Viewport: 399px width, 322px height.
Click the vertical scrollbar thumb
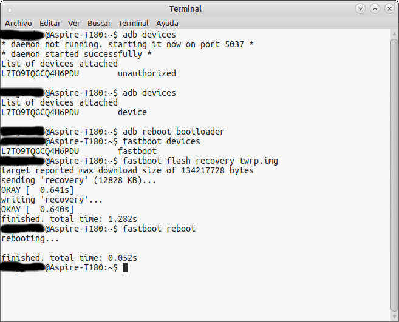click(394, 175)
